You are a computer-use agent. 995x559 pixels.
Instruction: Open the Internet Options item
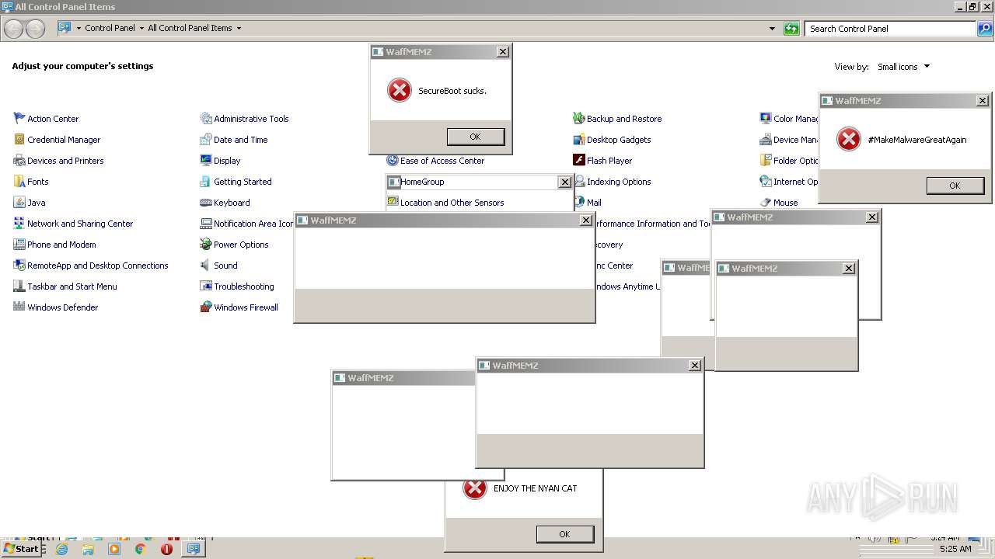coord(789,182)
